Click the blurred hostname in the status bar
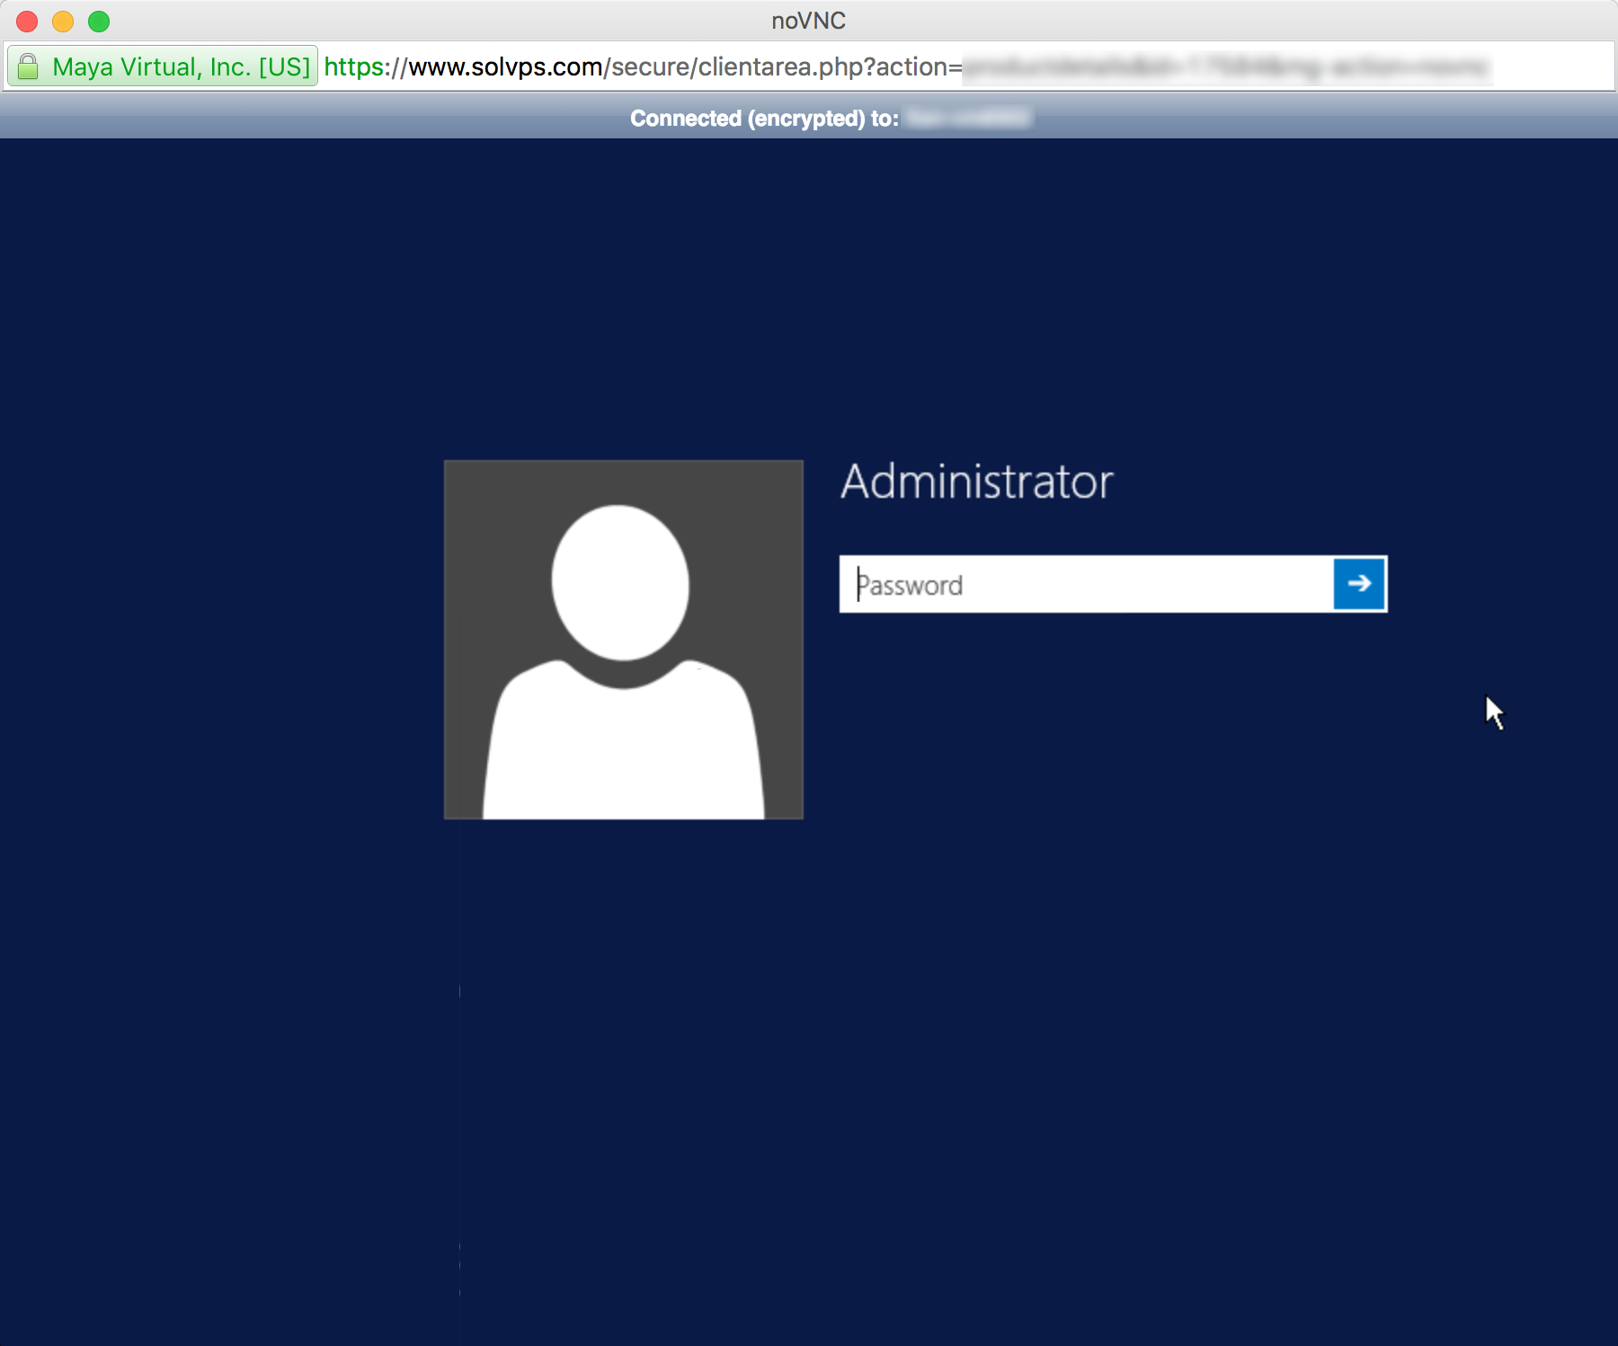 (x=969, y=117)
